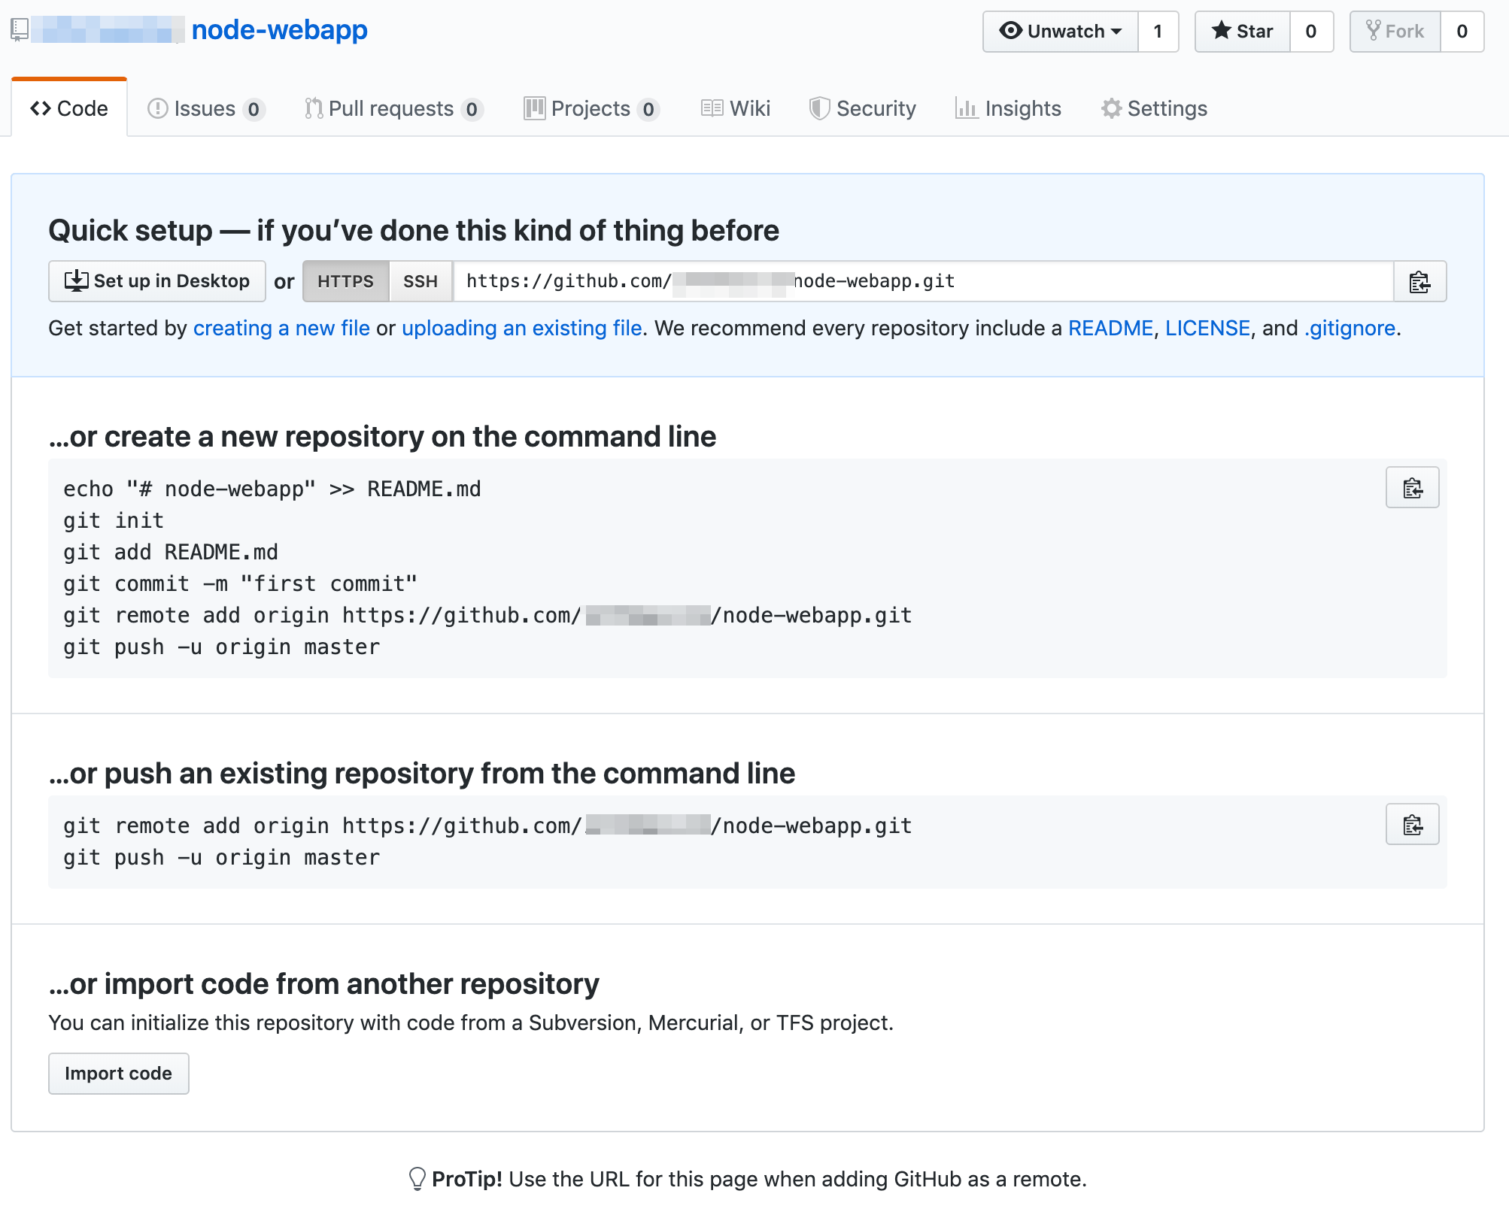This screenshot has width=1509, height=1221.
Task: Open the Security shield tab
Action: pyautogui.click(x=863, y=109)
